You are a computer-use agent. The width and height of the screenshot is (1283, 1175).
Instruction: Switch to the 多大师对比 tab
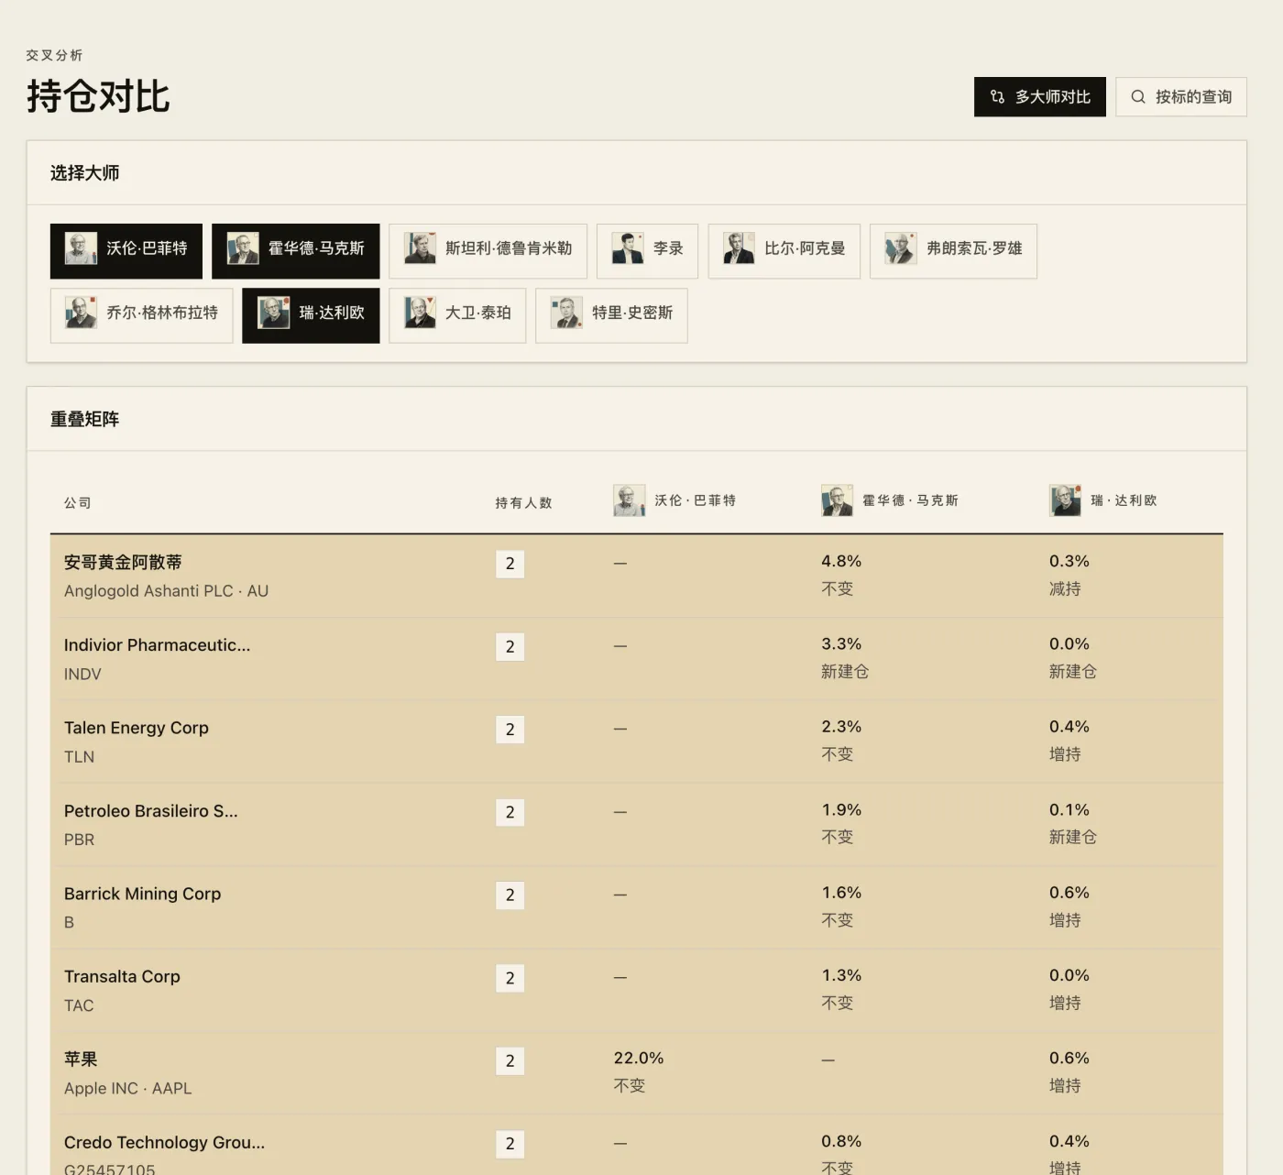tap(1039, 97)
